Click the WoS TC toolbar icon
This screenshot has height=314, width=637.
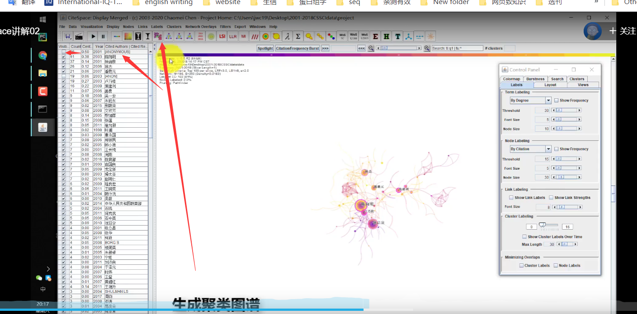point(342,36)
